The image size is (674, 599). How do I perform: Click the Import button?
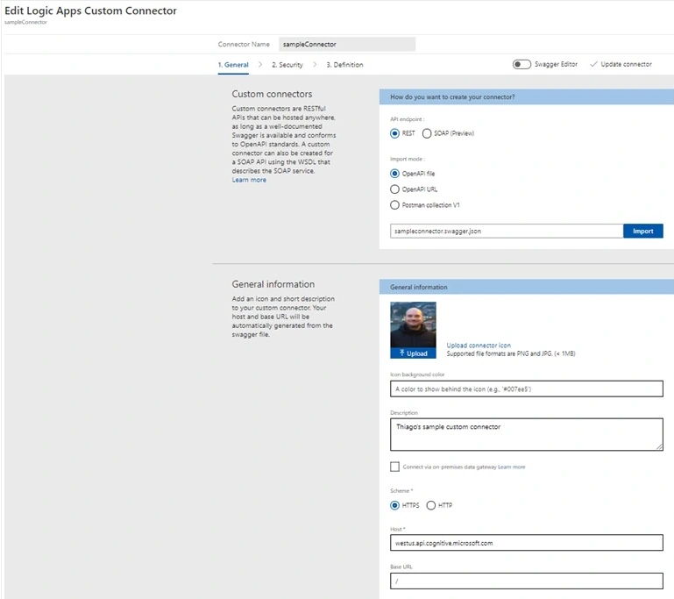point(642,231)
